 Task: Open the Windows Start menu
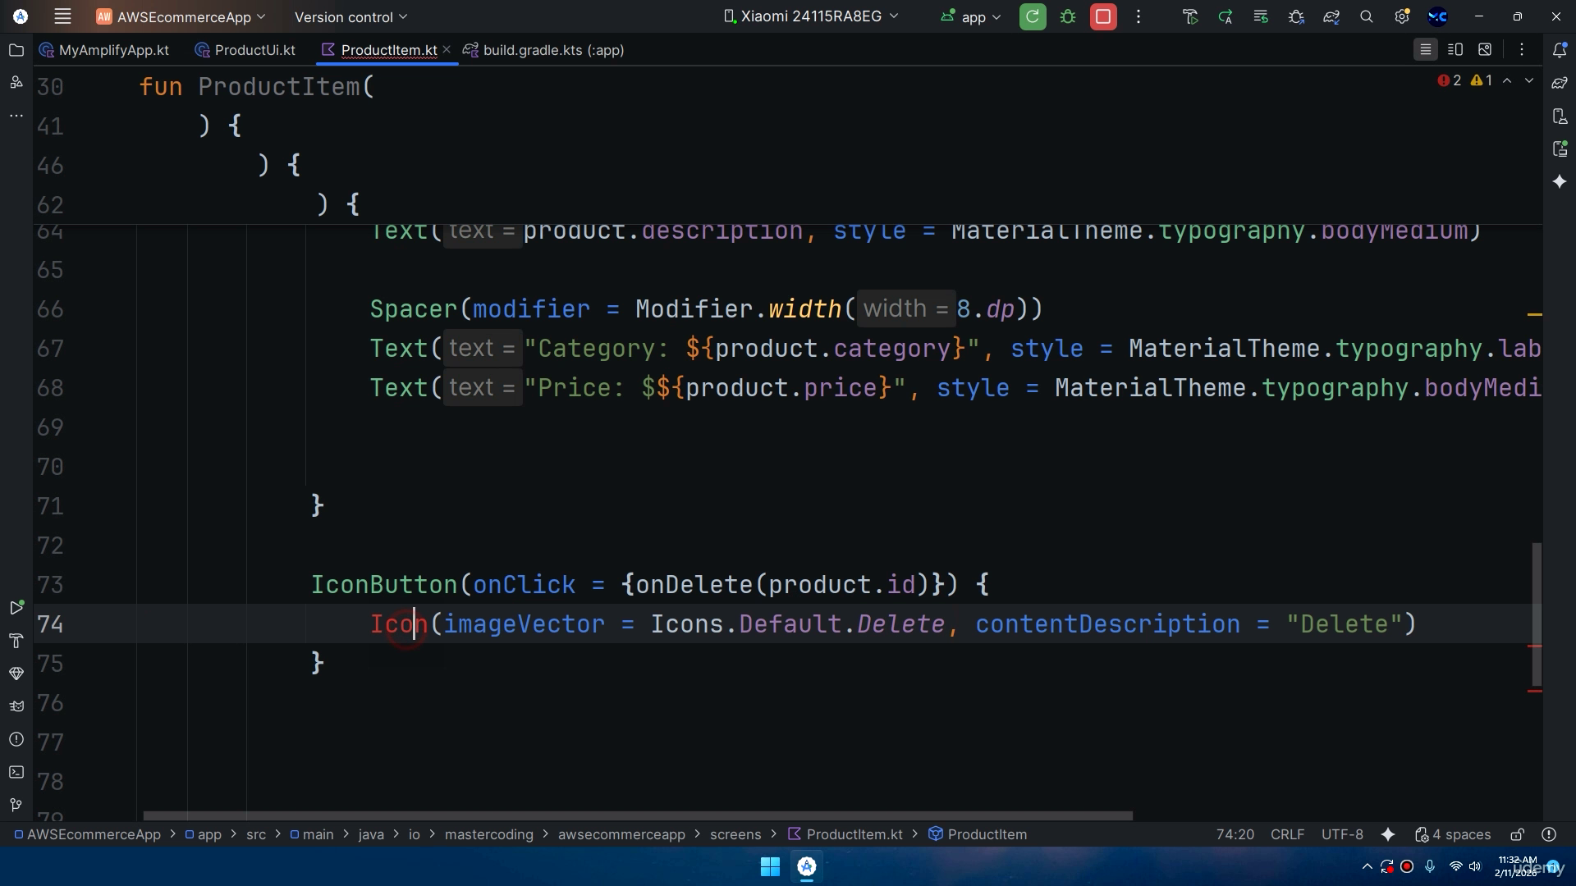pos(770,866)
